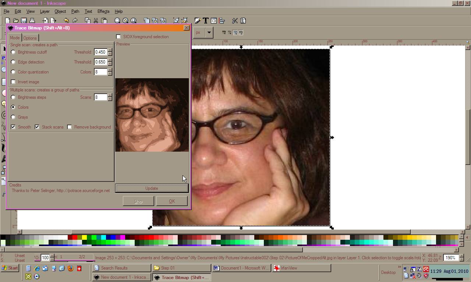Click the traced portrait preview thumbnail
Screen dimensions: 471x282
coord(152,115)
